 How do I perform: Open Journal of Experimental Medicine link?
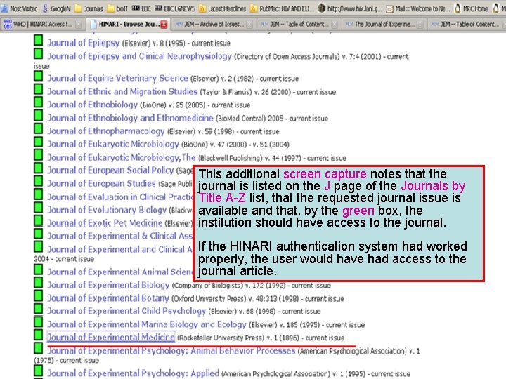111,338
